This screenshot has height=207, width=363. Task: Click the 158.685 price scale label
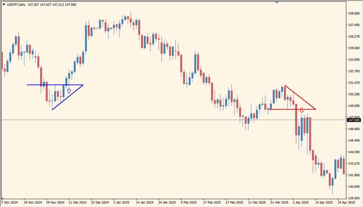click(x=353, y=13)
